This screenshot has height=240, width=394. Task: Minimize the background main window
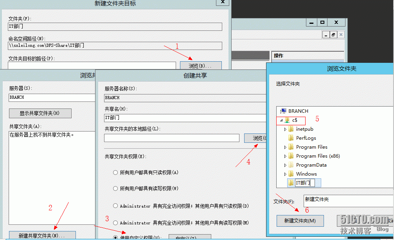[311, 22]
